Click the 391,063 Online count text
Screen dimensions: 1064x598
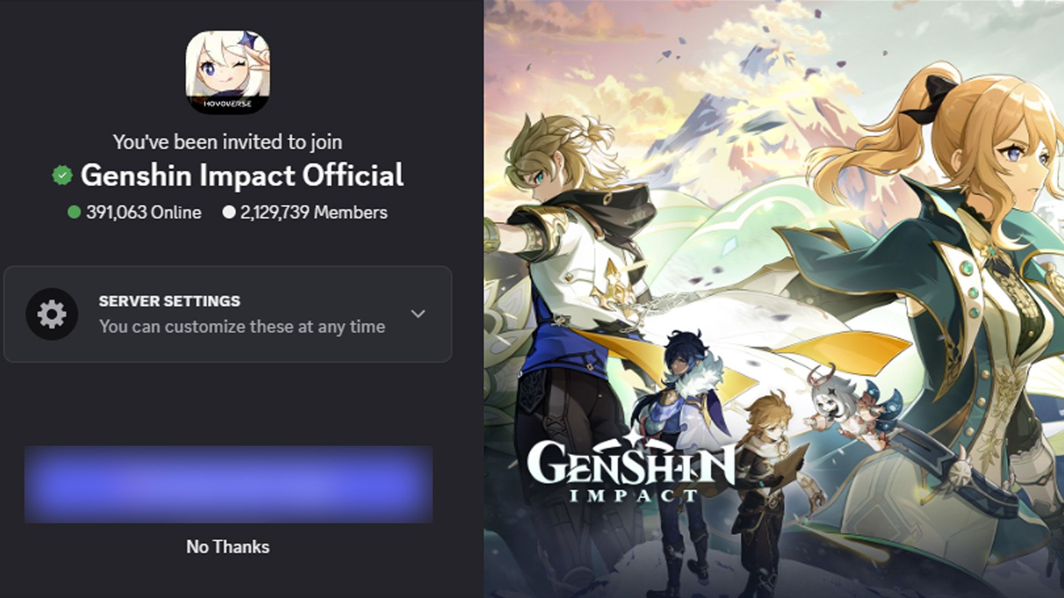point(144,213)
